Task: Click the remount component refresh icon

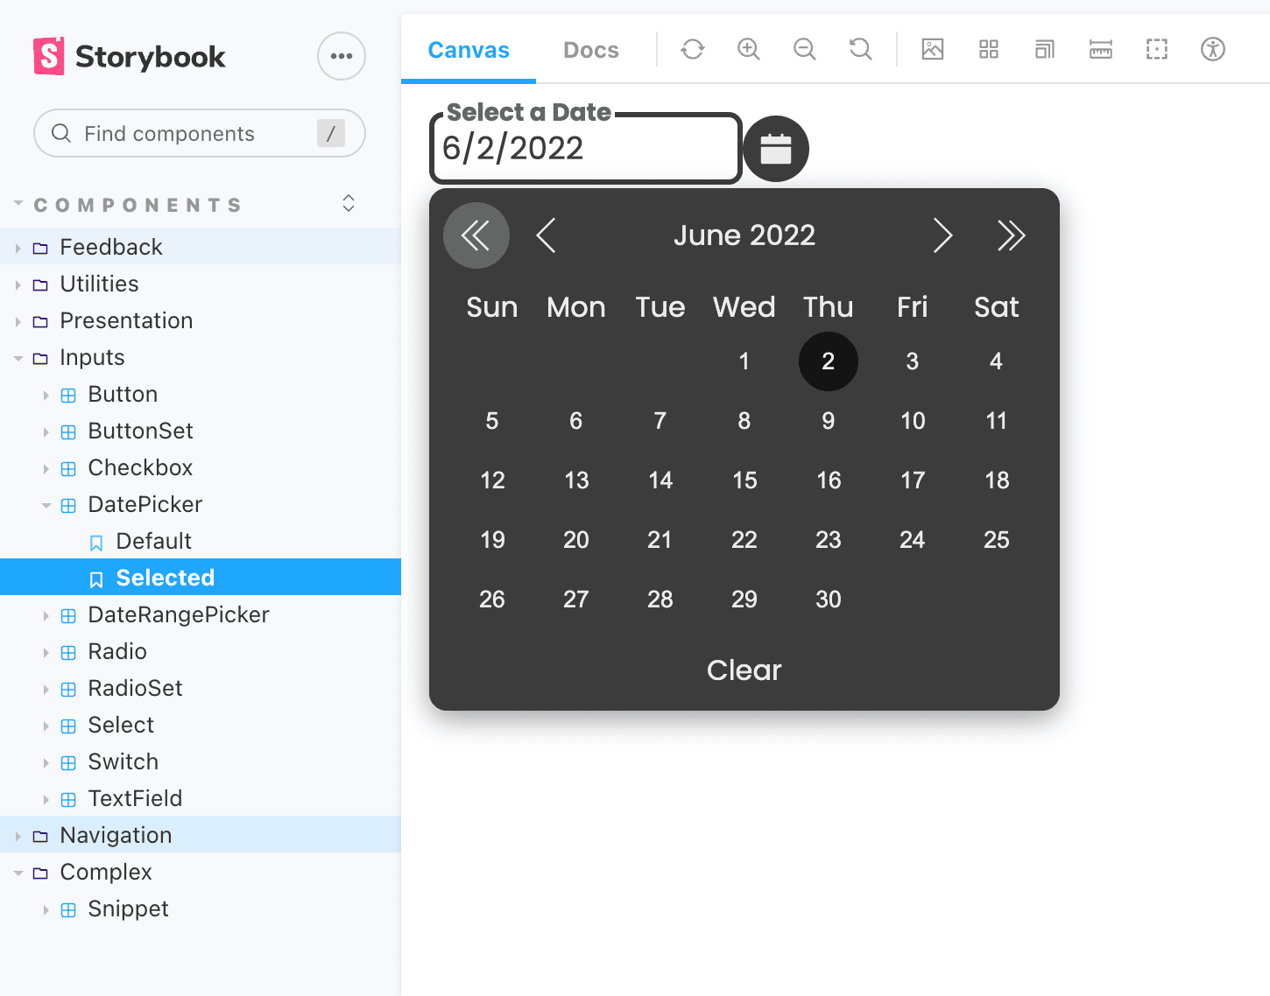Action: pos(692,49)
